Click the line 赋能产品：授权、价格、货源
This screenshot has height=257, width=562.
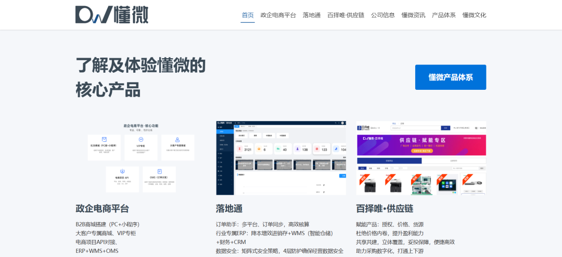pos(390,224)
